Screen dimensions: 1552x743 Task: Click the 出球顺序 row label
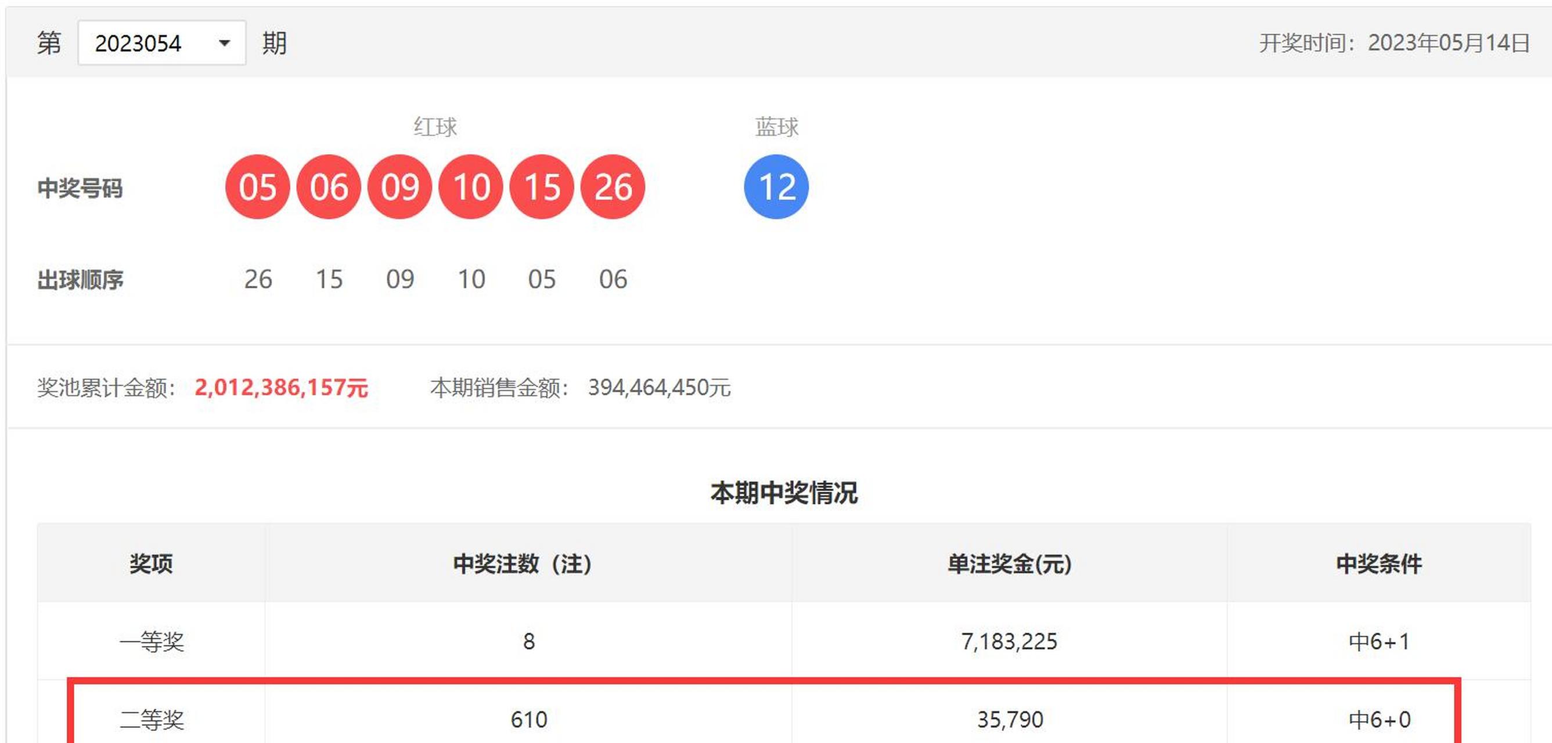click(x=80, y=280)
